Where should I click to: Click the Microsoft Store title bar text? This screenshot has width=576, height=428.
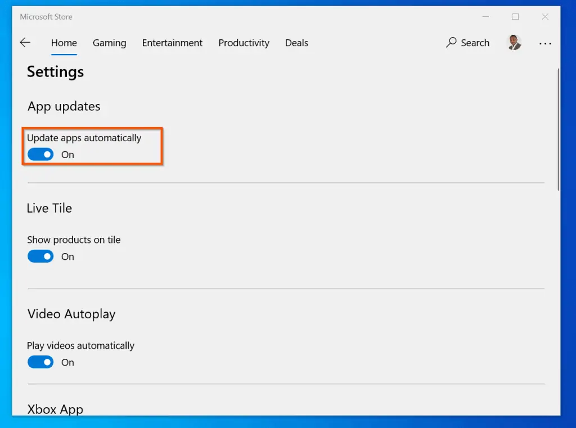[46, 17]
